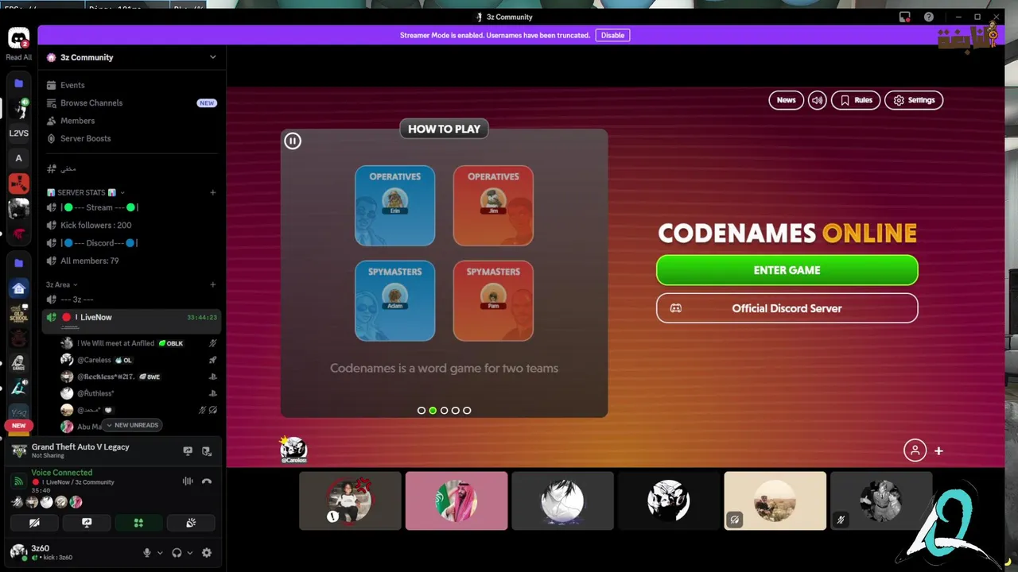Open the red Rust server icon
This screenshot has width=1018, height=572.
(x=18, y=184)
